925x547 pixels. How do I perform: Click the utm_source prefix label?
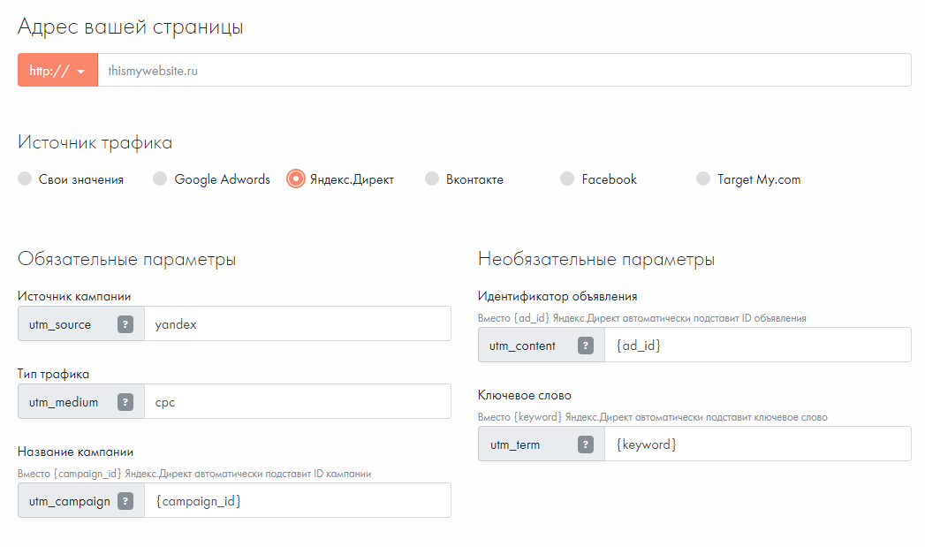point(60,324)
